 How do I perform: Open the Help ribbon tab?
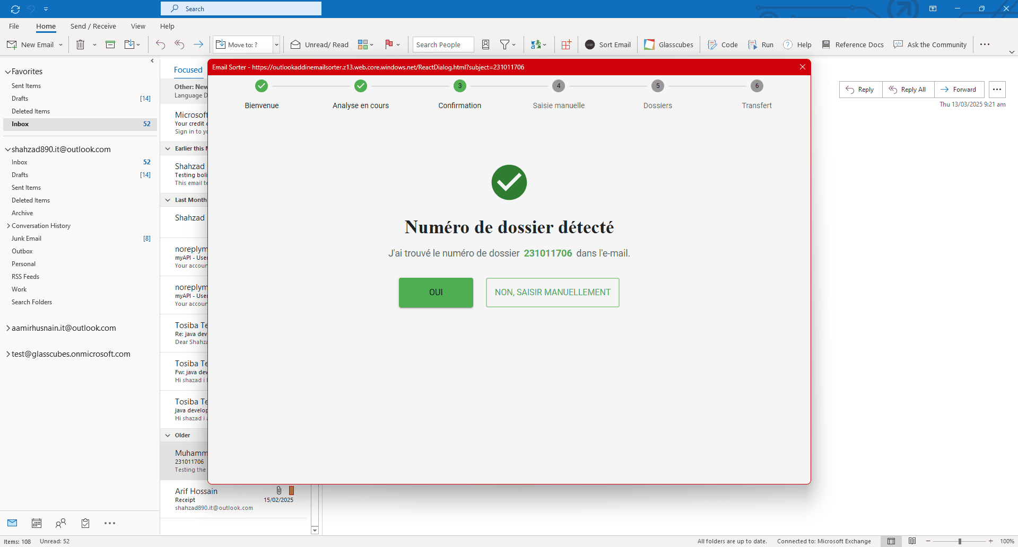click(167, 26)
